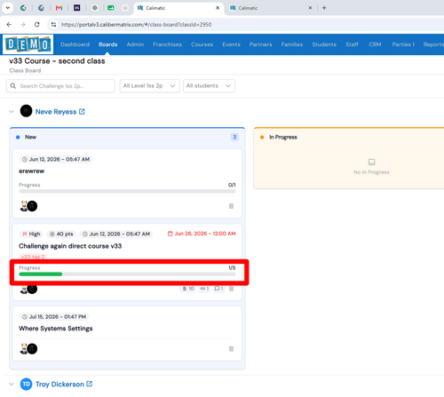The height and width of the screenshot is (397, 444).
Task: Go to the Dashboard menu
Action: coord(75,44)
